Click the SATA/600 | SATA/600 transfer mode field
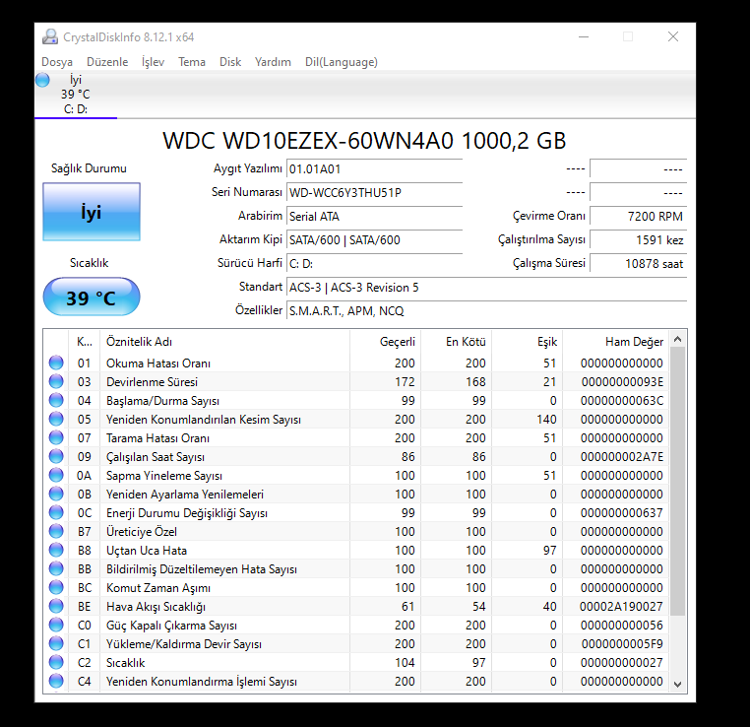This screenshot has height=727, width=750. point(375,240)
